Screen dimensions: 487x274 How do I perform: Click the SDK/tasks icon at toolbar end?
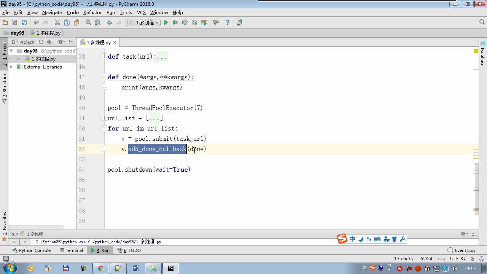coord(239,23)
